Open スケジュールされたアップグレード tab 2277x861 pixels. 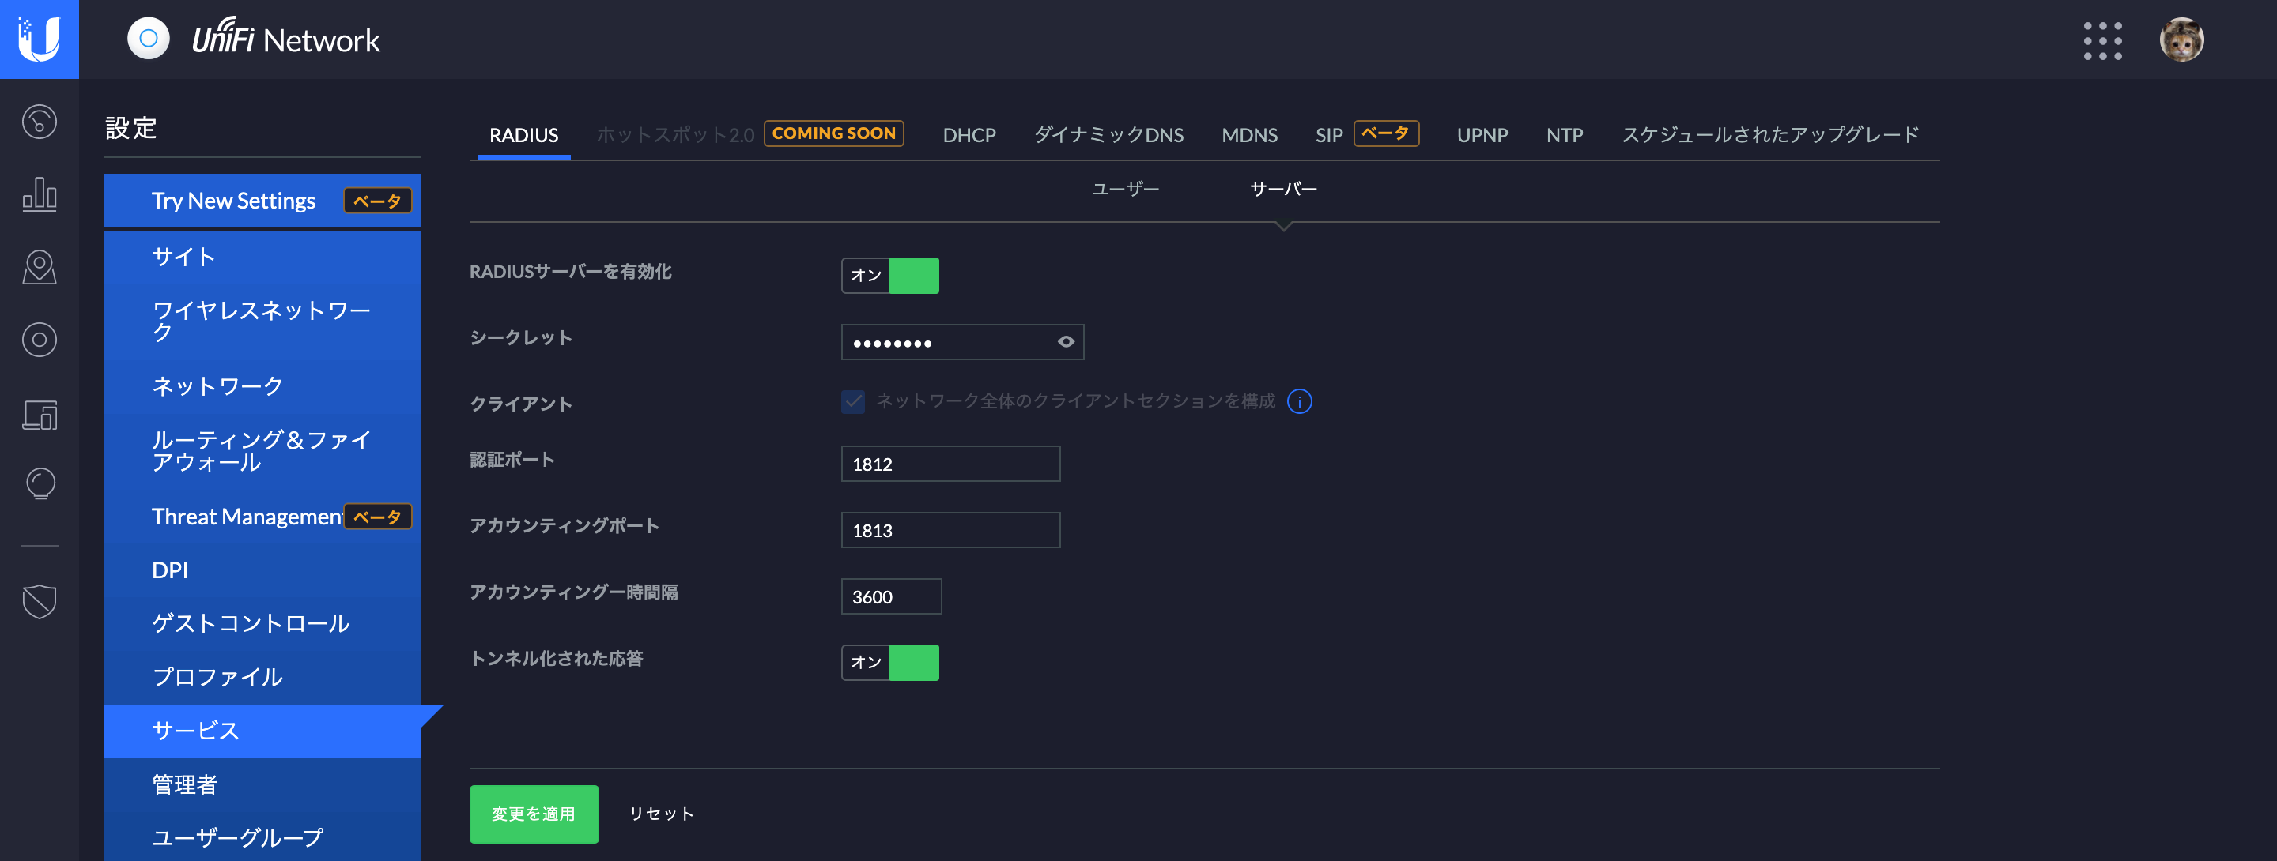tap(1769, 135)
